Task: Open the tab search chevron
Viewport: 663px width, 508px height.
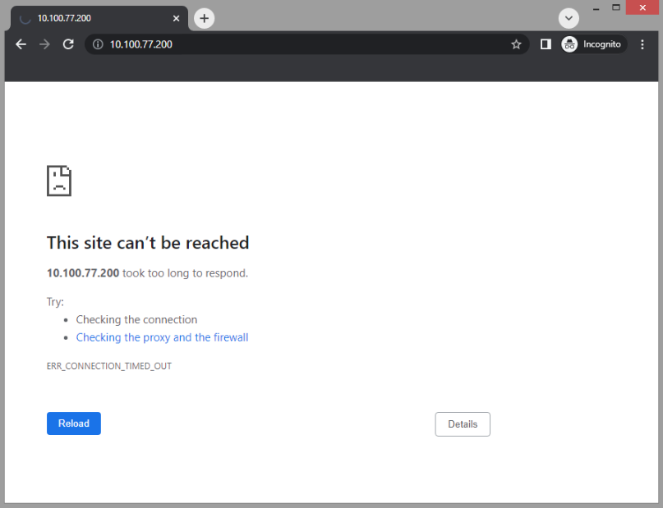Action: [569, 18]
